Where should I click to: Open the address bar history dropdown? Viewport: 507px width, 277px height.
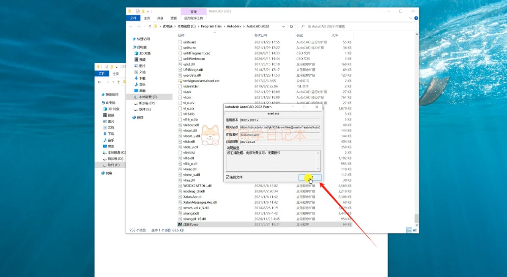click(x=283, y=26)
